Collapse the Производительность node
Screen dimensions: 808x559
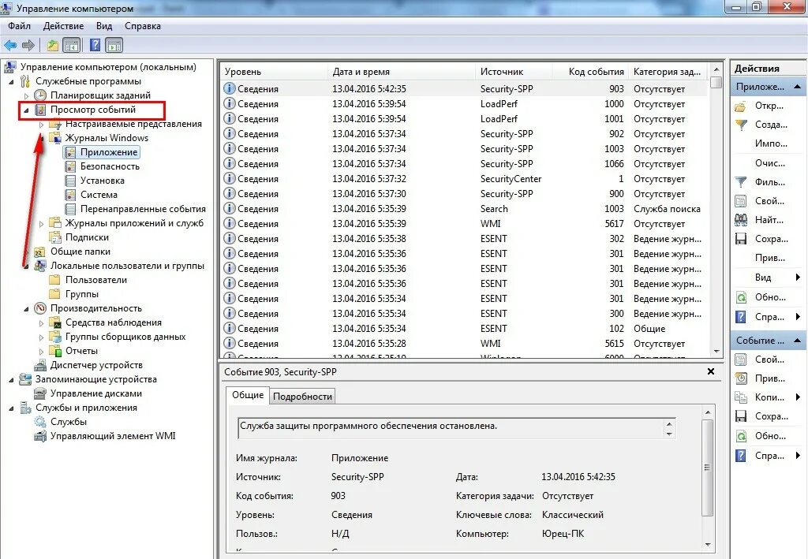point(26,309)
